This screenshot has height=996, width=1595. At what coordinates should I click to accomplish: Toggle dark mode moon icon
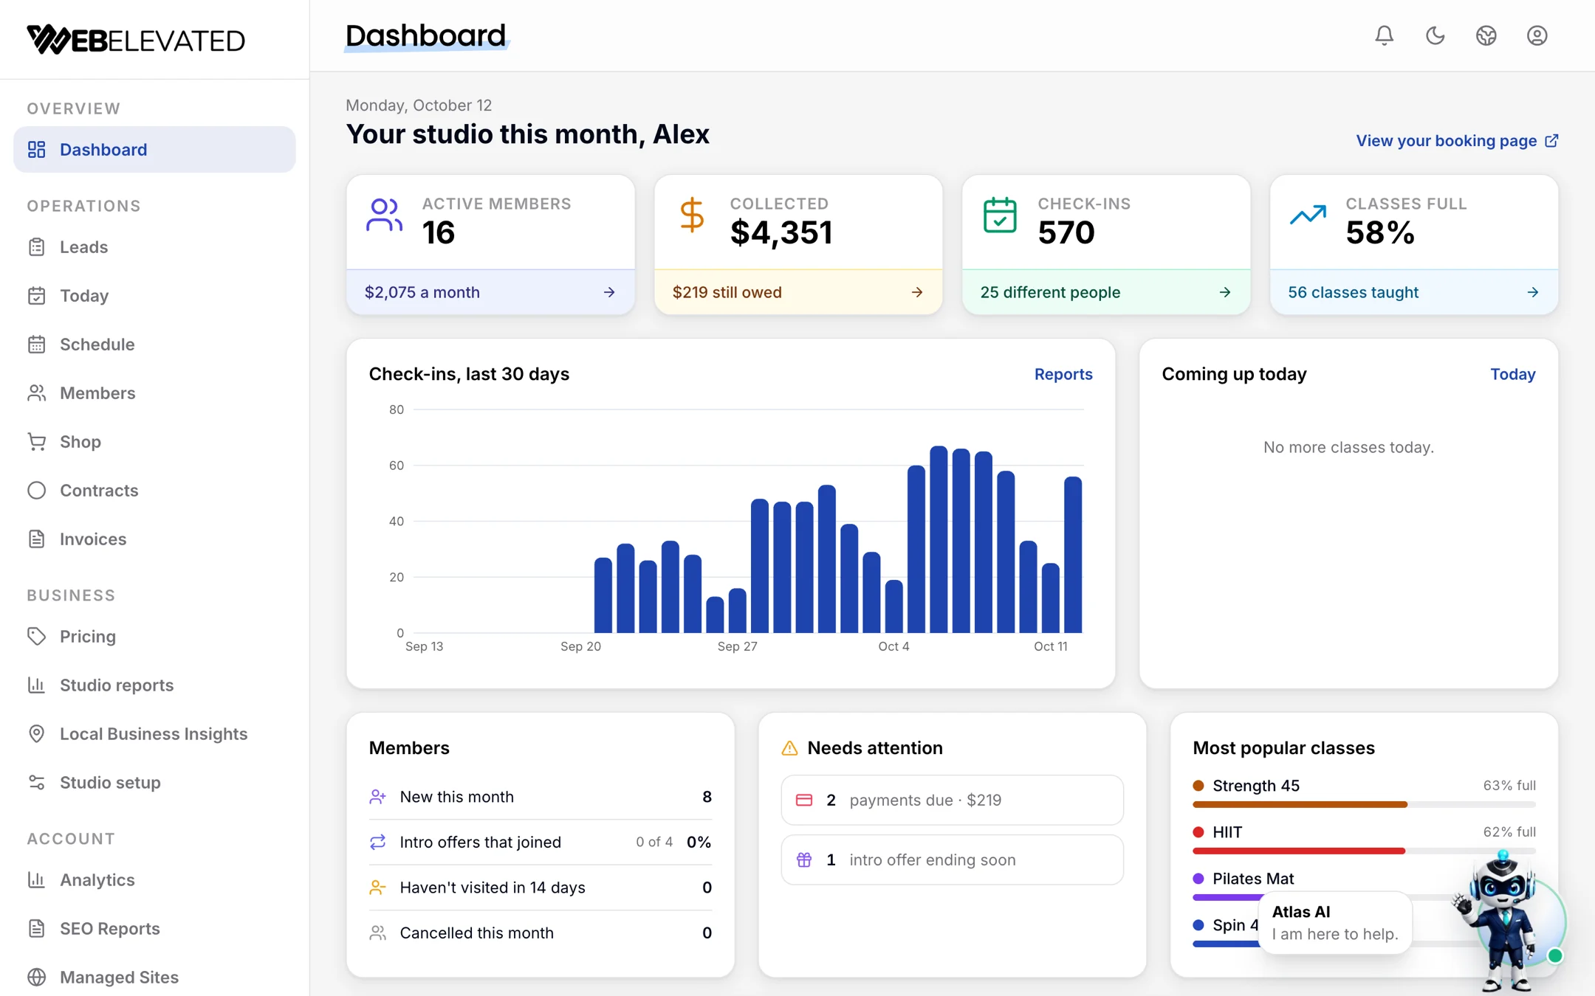[1435, 35]
